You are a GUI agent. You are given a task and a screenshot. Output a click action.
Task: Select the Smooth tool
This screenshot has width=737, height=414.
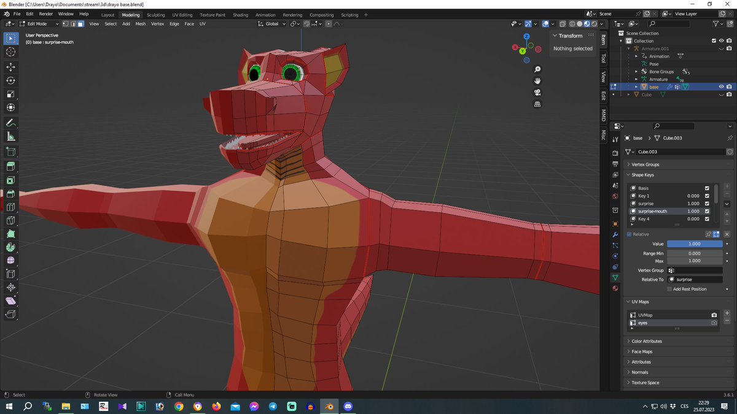click(x=10, y=261)
